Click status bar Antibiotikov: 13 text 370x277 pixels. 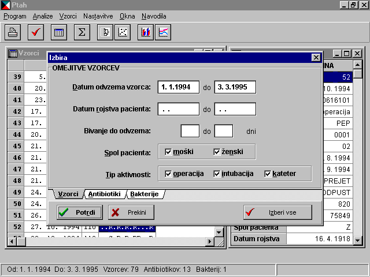pos(167,269)
